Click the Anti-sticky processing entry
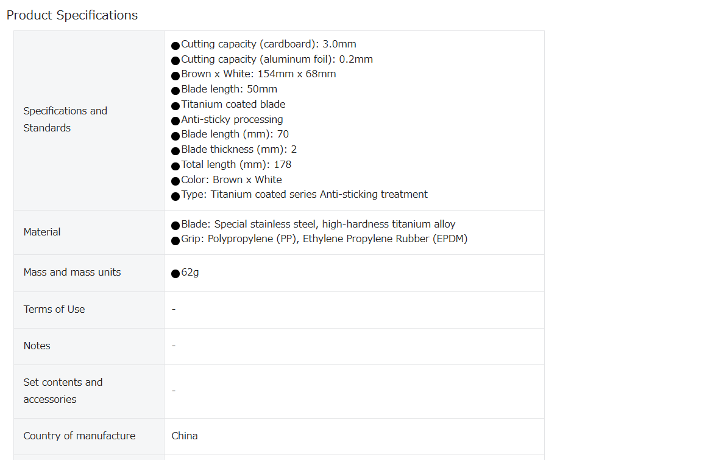 [227, 120]
